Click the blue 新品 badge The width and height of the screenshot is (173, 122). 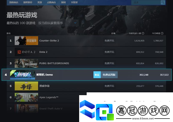click(x=97, y=75)
